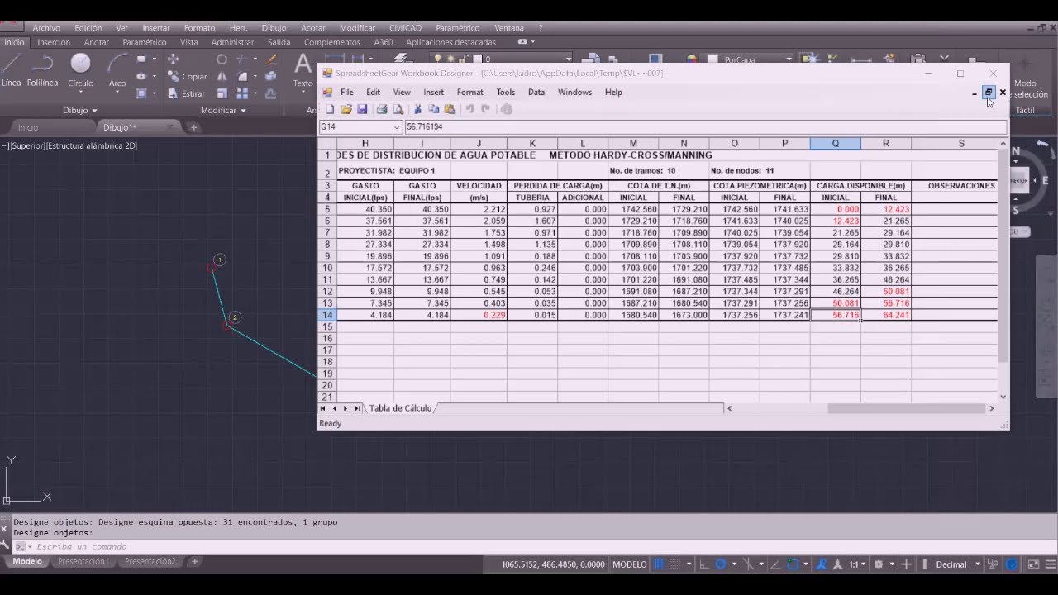Click the Escala icon in Modificar
The height and width of the screenshot is (595, 1058).
click(222, 93)
